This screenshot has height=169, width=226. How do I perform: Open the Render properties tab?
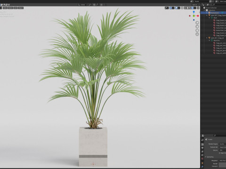pyautogui.click(x=202, y=145)
